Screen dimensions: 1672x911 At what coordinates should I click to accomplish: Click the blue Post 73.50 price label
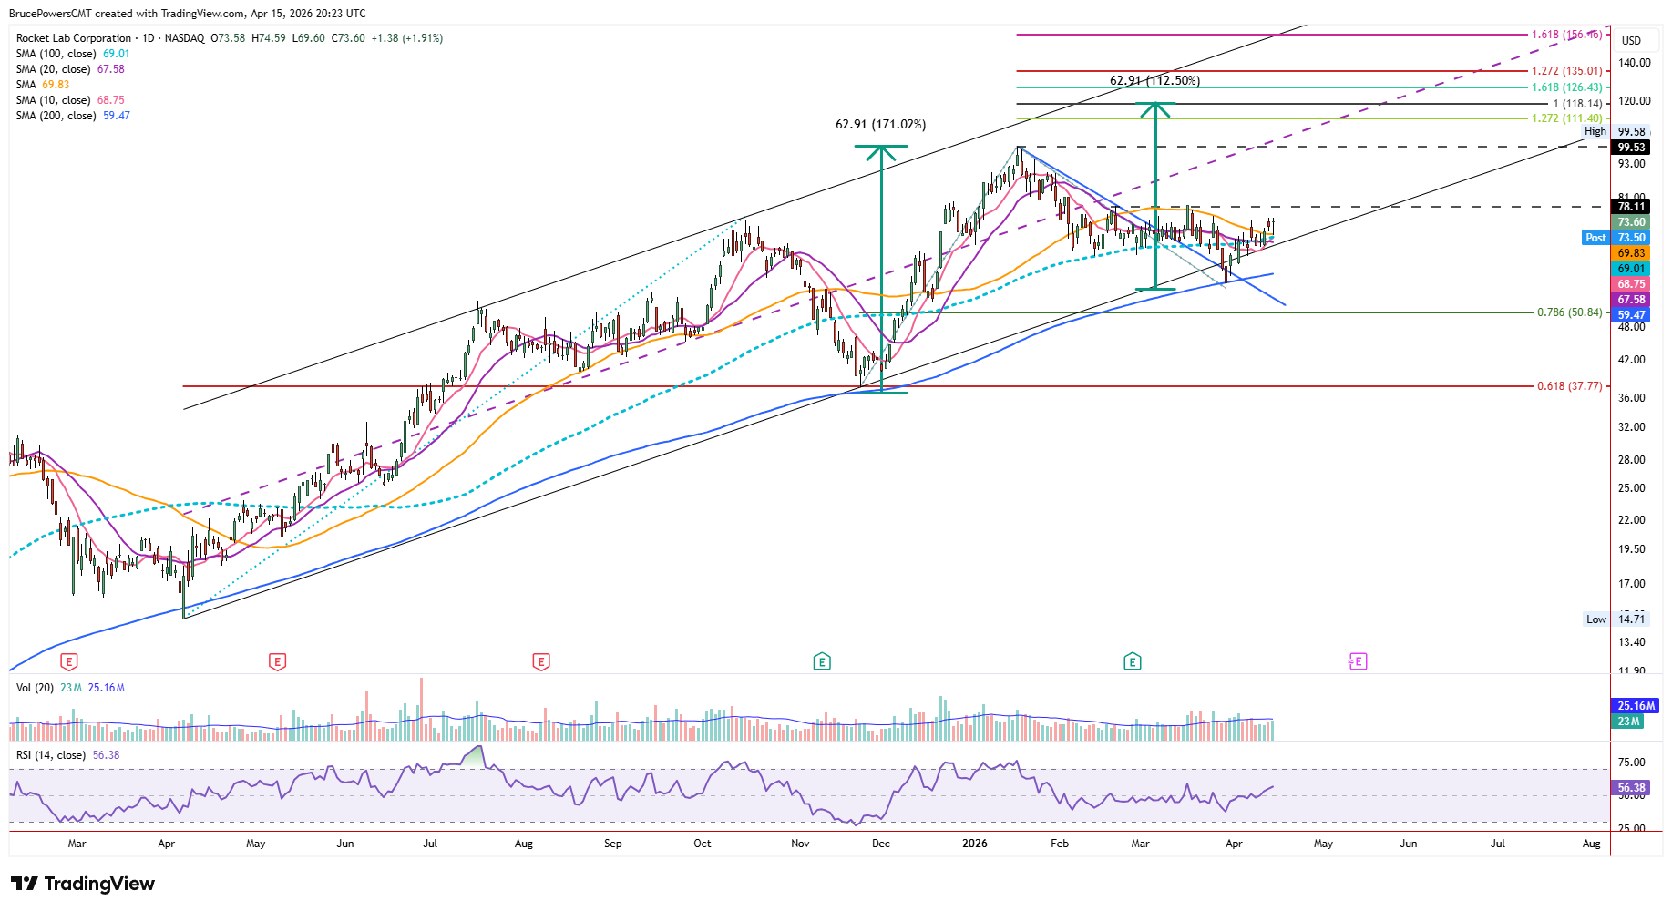[1616, 238]
